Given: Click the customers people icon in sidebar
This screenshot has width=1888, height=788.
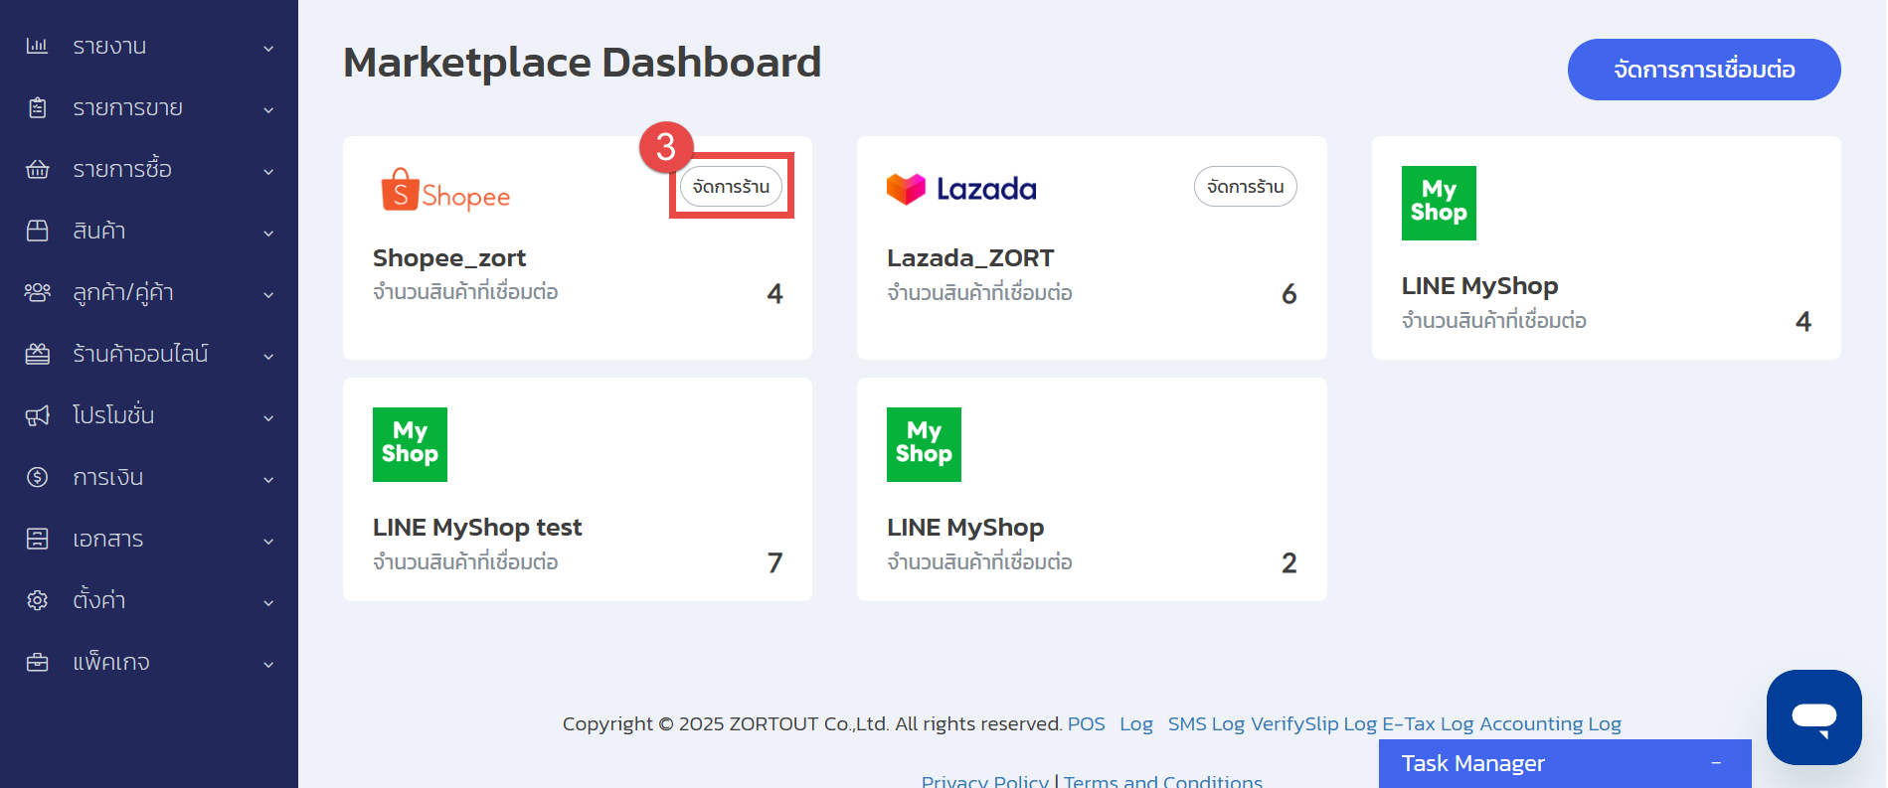Looking at the screenshot, I should (x=37, y=292).
